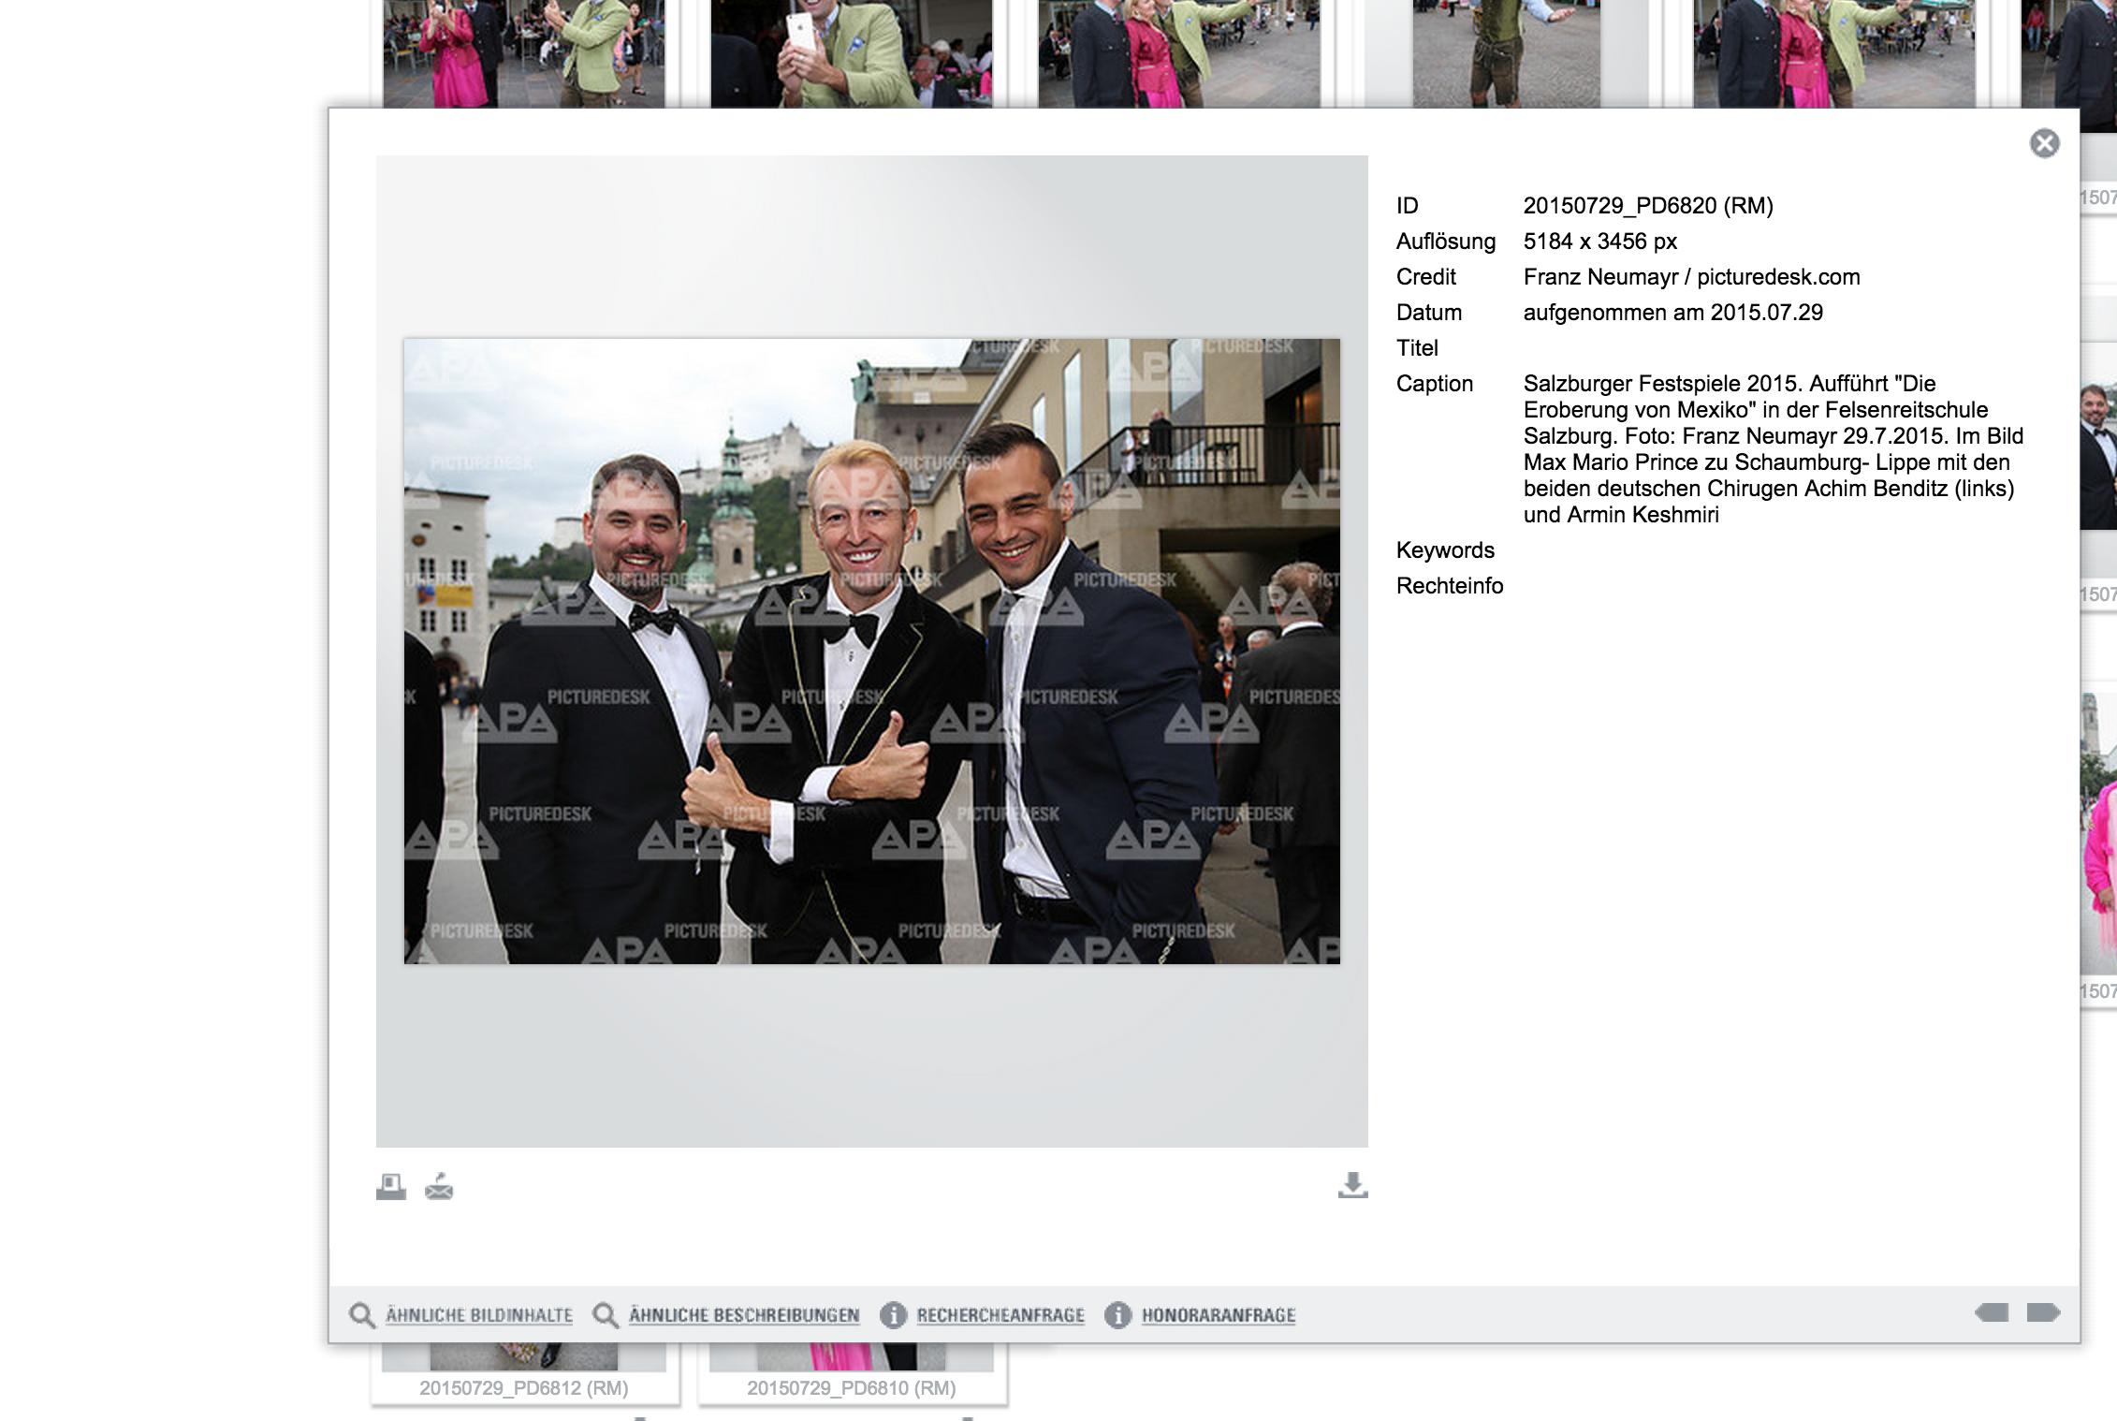Open Honoraranfrage link

pyautogui.click(x=1219, y=1315)
